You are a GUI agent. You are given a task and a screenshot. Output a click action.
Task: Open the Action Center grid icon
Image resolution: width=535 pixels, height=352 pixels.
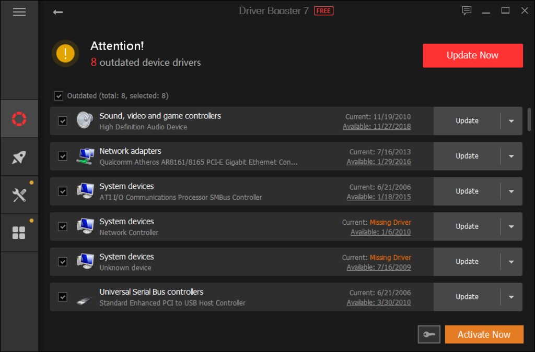[x=19, y=233]
